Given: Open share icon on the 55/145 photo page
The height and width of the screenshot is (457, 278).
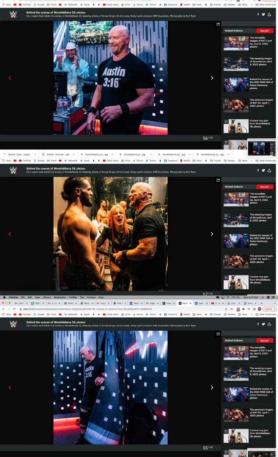Looking at the screenshot, I should (269, 324).
